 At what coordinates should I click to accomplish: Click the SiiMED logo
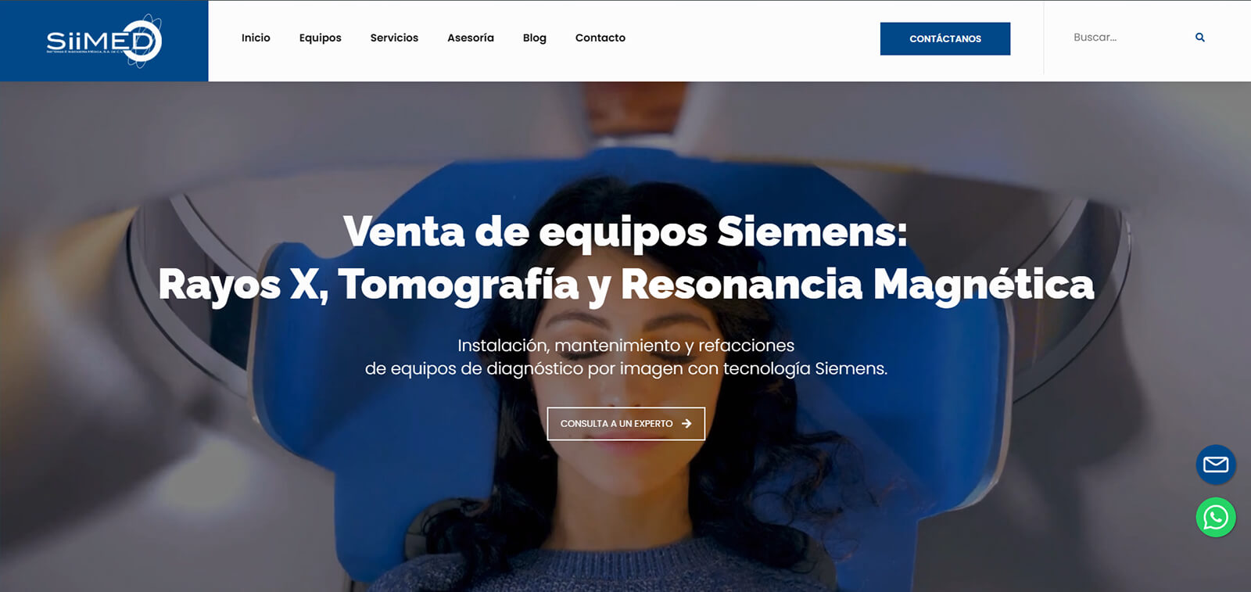point(104,41)
